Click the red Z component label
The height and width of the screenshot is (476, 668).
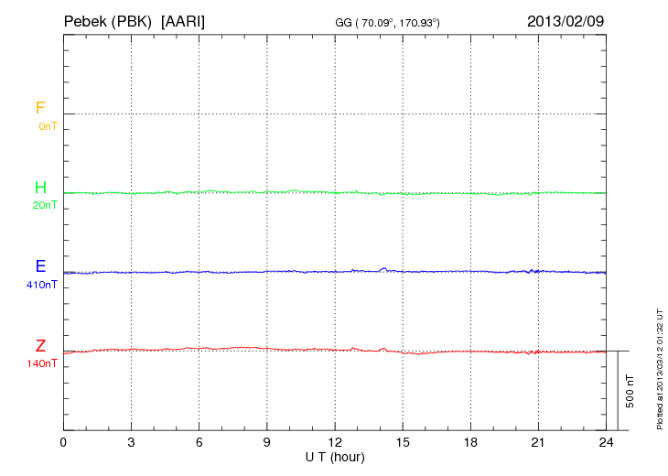40,346
